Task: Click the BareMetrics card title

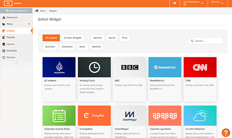Action: pos(157,81)
